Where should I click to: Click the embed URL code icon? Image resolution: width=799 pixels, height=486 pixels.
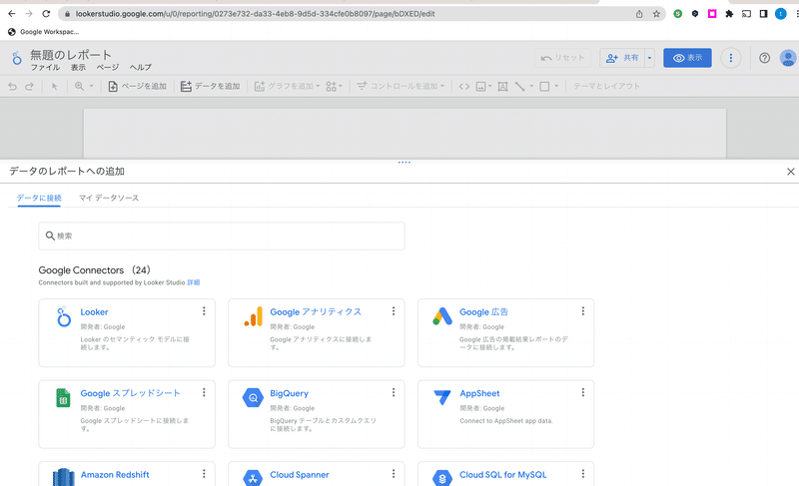coord(463,87)
